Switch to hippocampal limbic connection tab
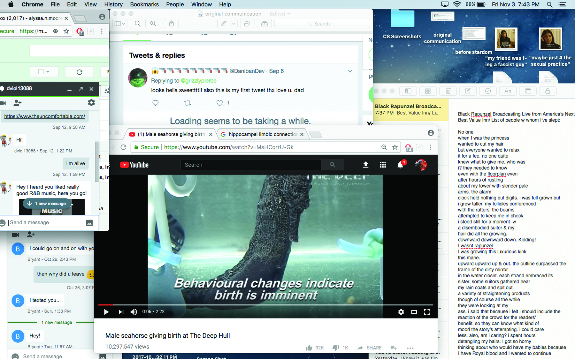575x359 pixels. (x=262, y=134)
